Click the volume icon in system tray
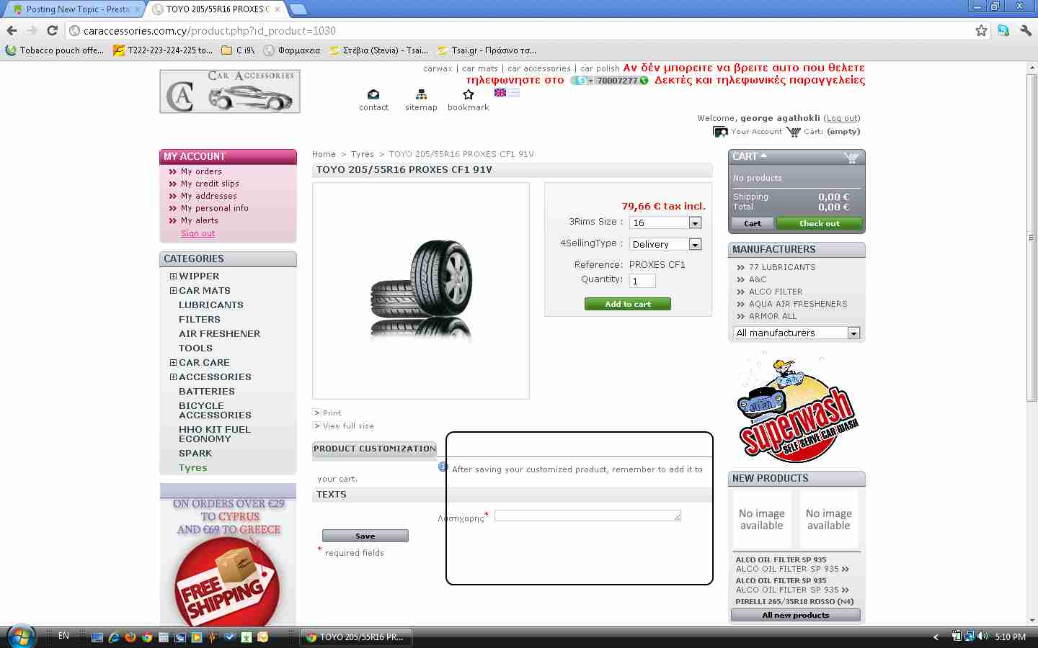Viewport: 1038px width, 648px height. (x=982, y=636)
